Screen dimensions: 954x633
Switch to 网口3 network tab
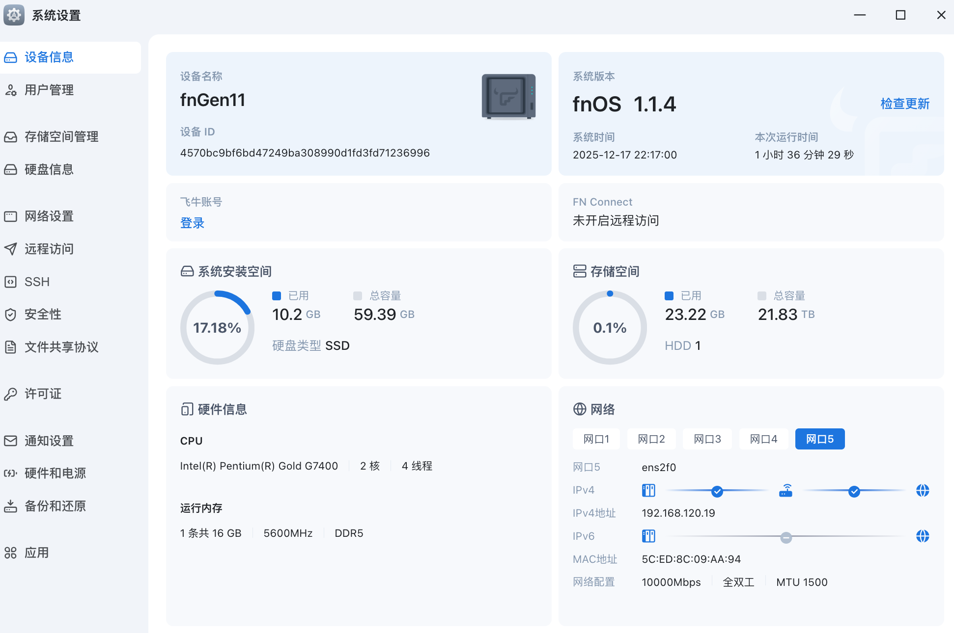click(x=707, y=439)
